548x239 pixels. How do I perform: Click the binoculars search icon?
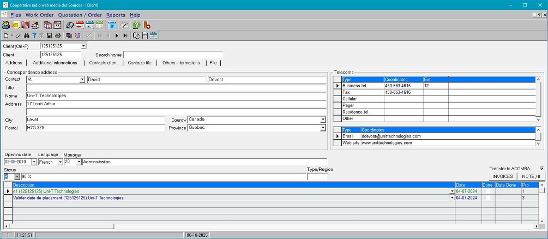click(26, 35)
